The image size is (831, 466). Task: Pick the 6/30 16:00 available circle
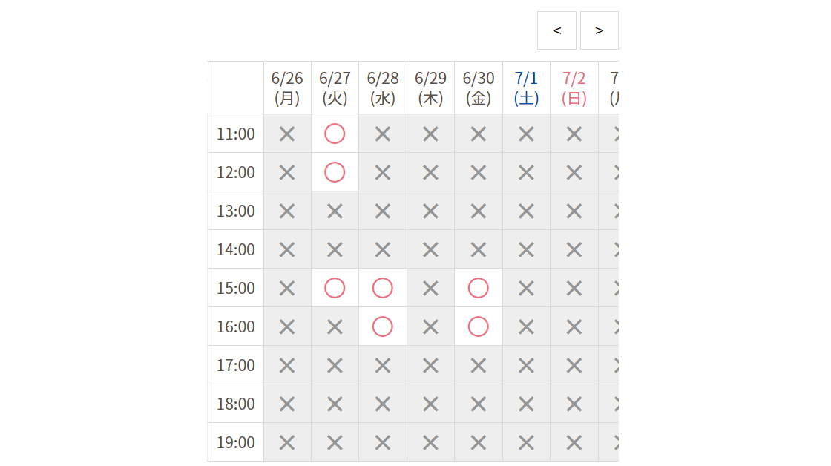(479, 326)
